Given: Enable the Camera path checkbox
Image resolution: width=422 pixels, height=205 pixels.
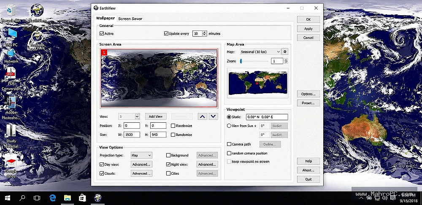Looking at the screenshot, I should coord(229,144).
